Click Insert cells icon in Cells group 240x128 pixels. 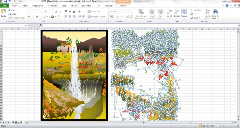(x=169, y=11)
